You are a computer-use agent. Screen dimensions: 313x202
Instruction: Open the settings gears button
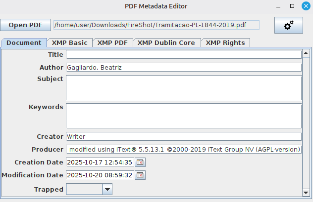click(288, 25)
